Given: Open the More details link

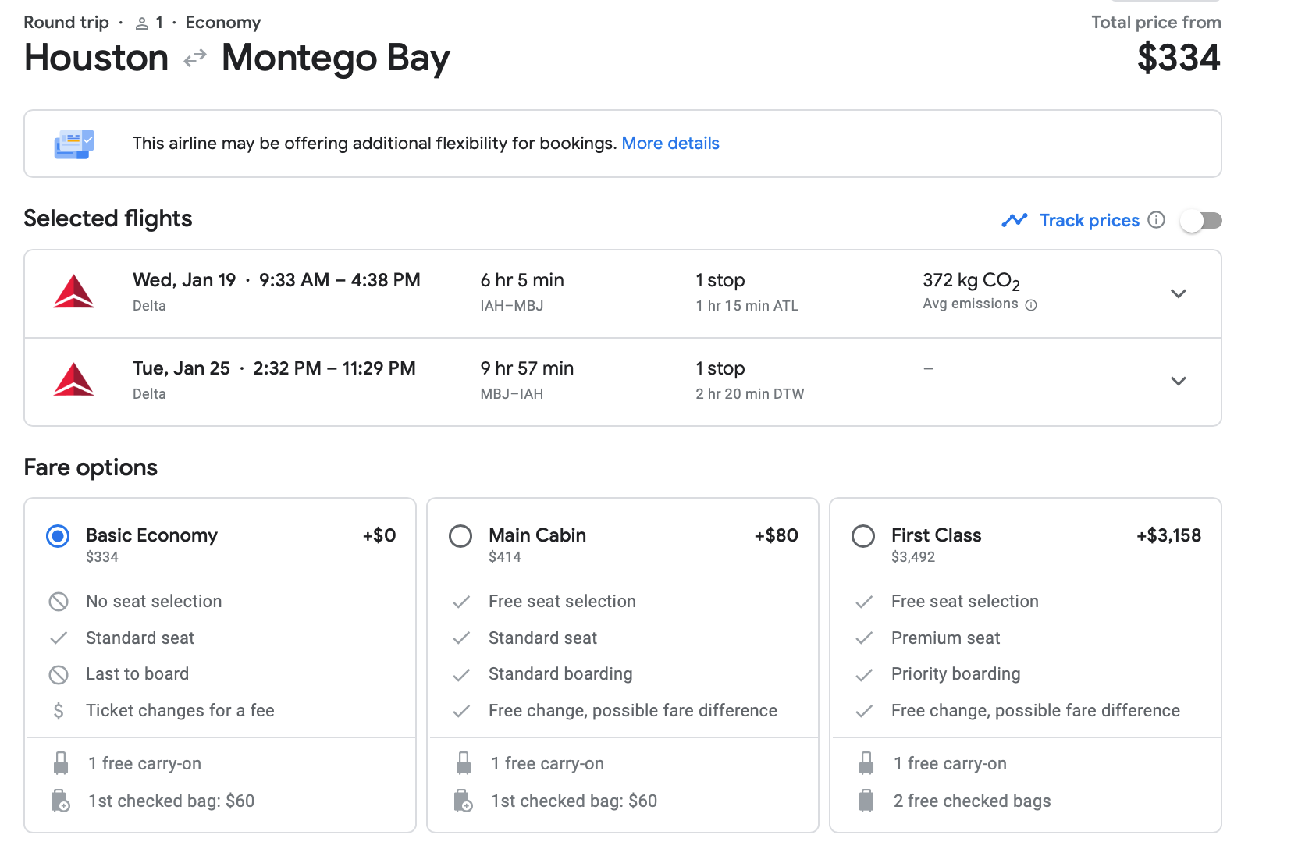Looking at the screenshot, I should click(670, 144).
